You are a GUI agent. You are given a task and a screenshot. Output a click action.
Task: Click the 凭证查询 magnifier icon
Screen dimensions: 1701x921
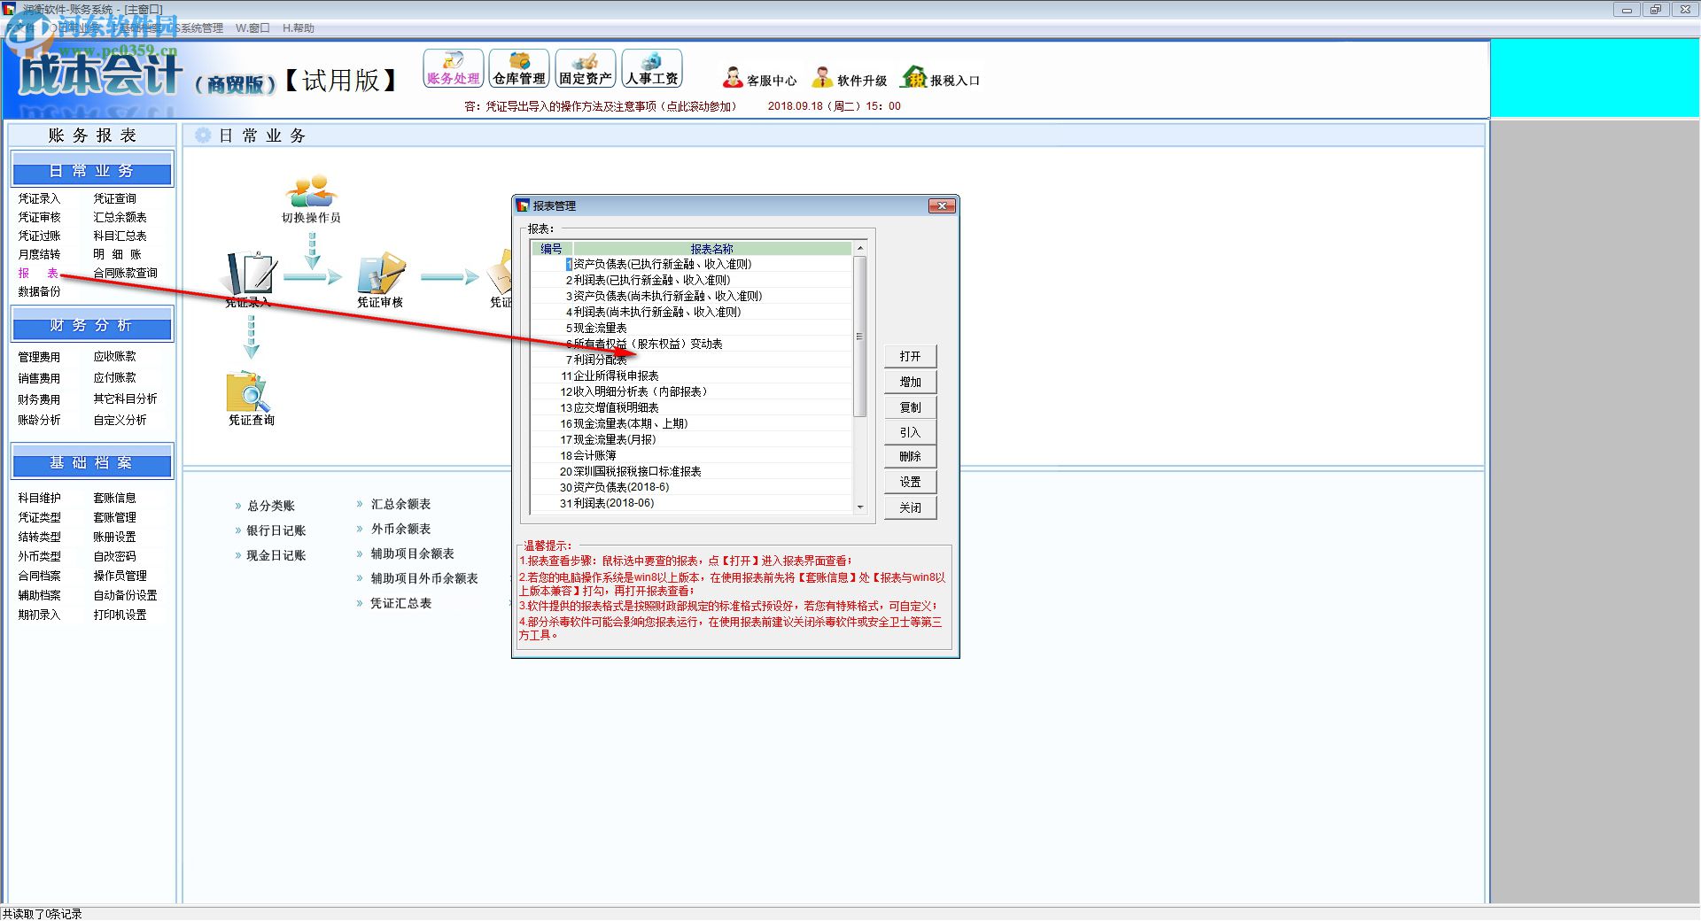(x=249, y=391)
